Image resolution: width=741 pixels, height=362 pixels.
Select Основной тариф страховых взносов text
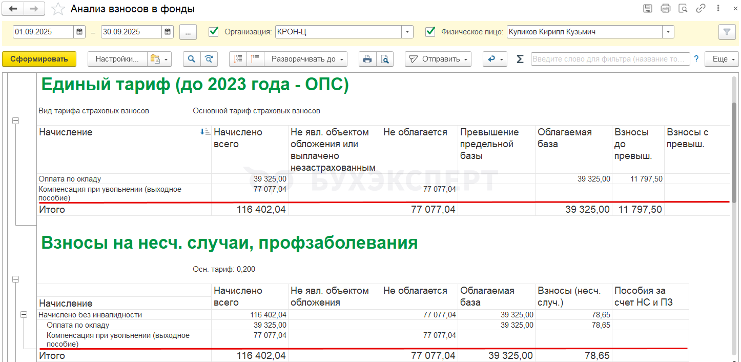tap(256, 111)
